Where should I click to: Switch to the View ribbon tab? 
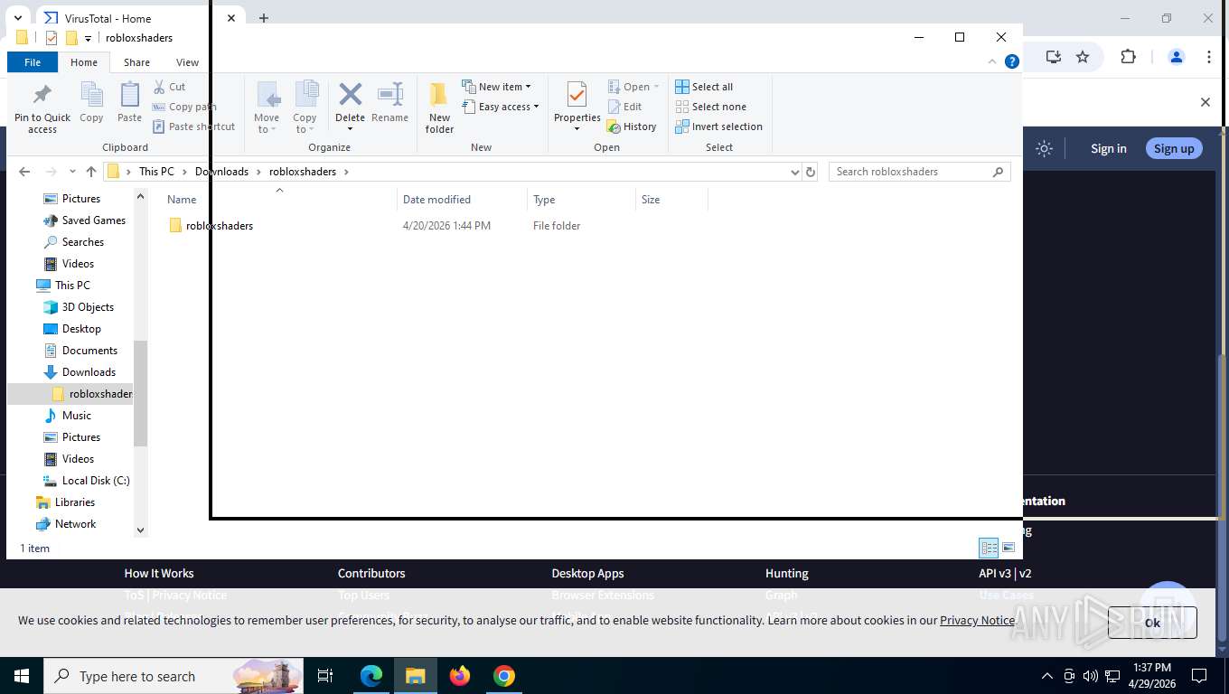(187, 62)
